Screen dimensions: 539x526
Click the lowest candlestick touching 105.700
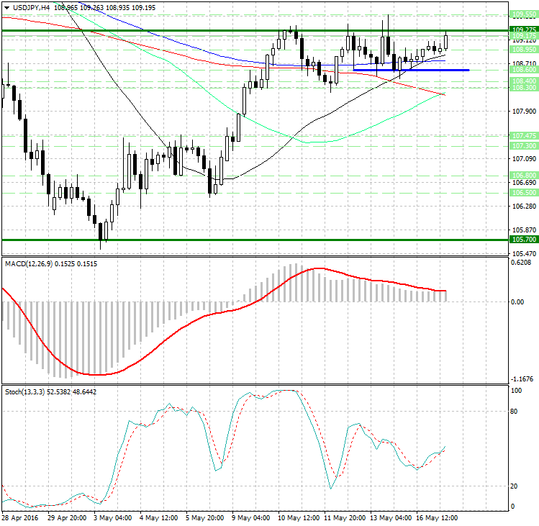[100, 232]
